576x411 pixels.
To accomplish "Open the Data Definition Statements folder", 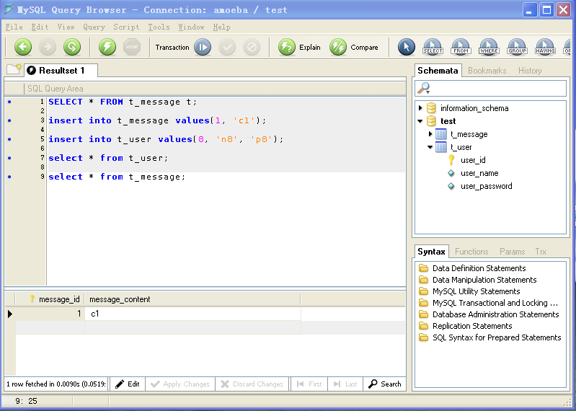I will 472,268.
